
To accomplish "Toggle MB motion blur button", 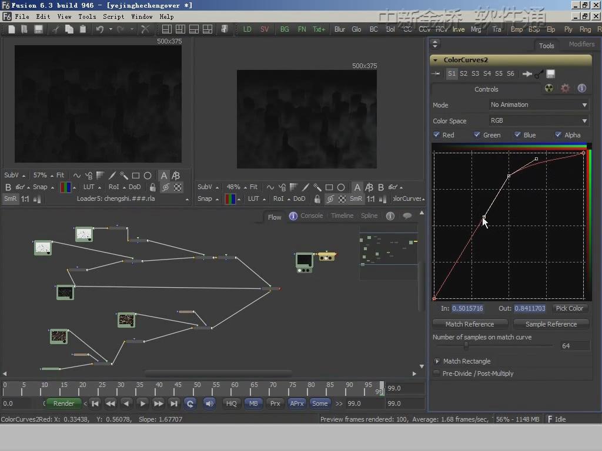I will point(253,403).
